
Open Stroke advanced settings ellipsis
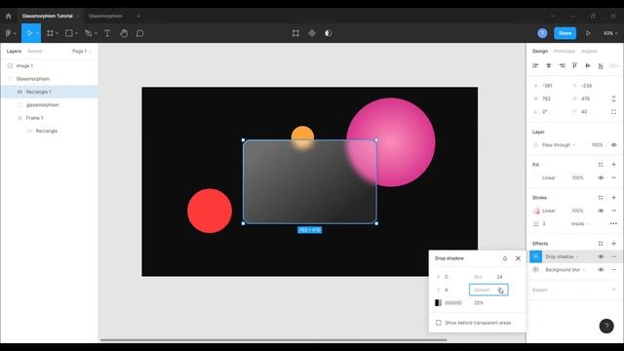(613, 223)
